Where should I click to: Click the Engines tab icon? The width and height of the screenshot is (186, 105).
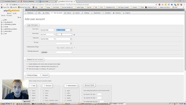pyautogui.click(x=124, y=13)
